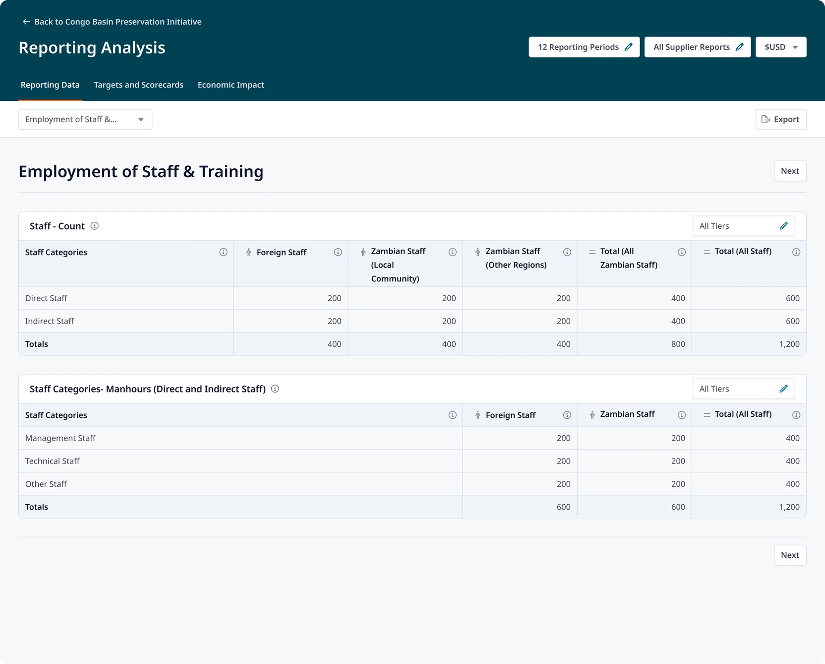Click the top Next button

(790, 171)
